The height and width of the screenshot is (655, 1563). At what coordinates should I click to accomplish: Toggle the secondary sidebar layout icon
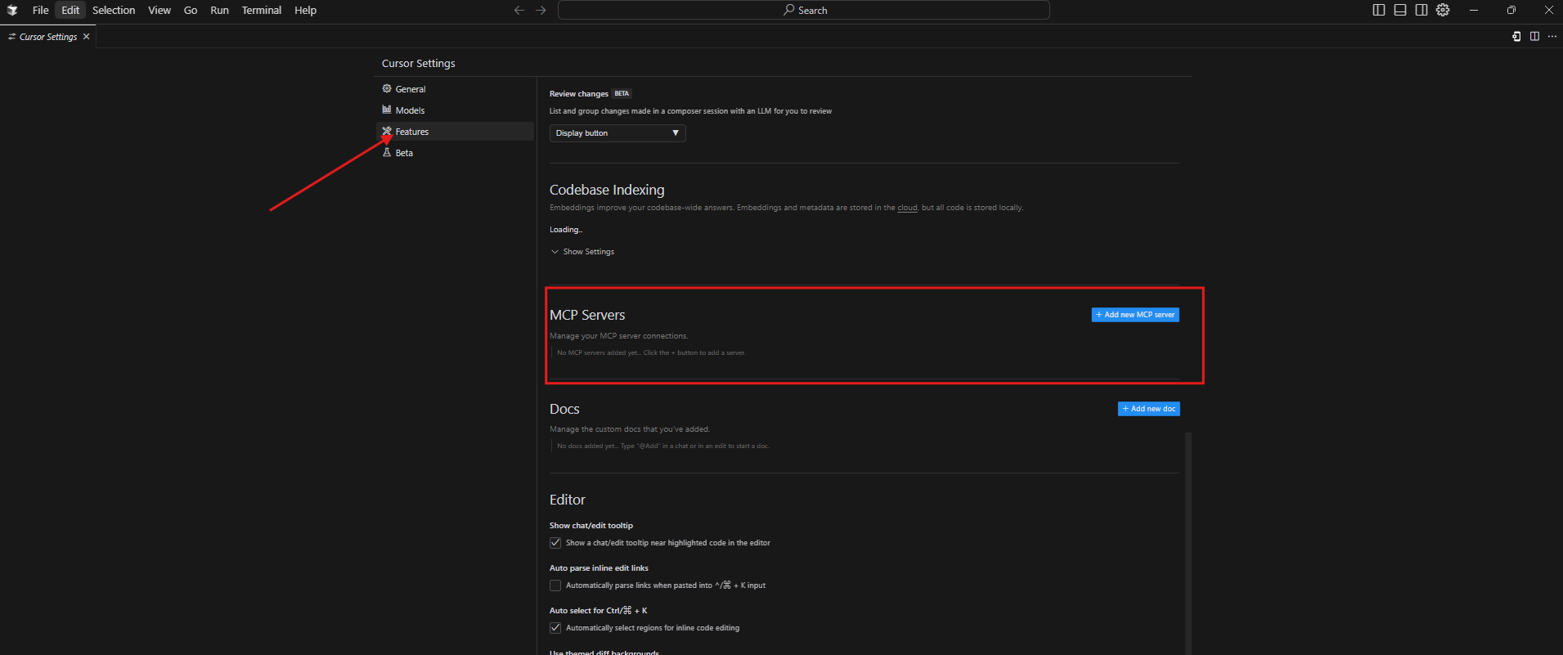(1422, 10)
